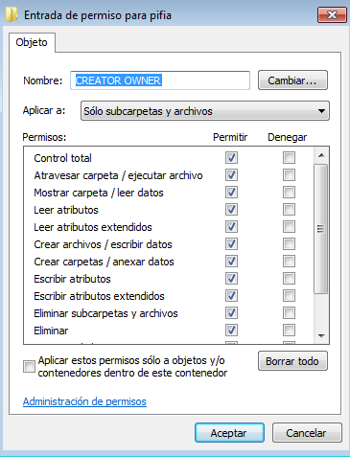The height and width of the screenshot is (457, 350).
Task: Click the Denegar column header
Action: (x=287, y=137)
